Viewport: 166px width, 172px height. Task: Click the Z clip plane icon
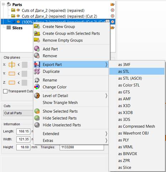point(12,83)
